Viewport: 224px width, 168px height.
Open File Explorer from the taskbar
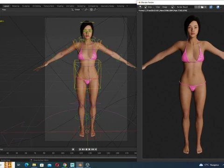[x=34, y=165]
